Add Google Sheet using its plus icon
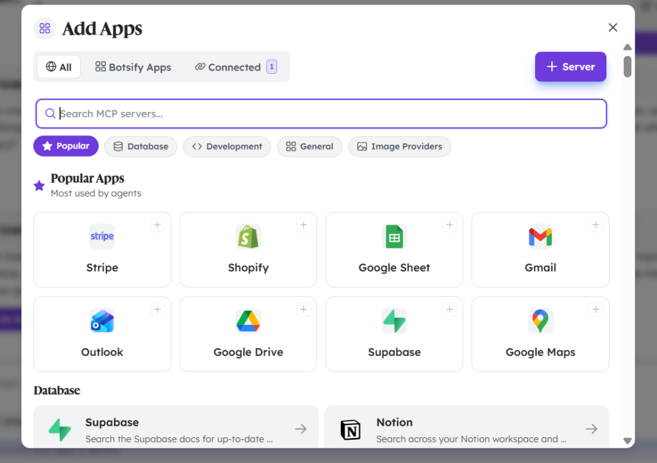Screen dimensions: 657x463 click(450, 225)
